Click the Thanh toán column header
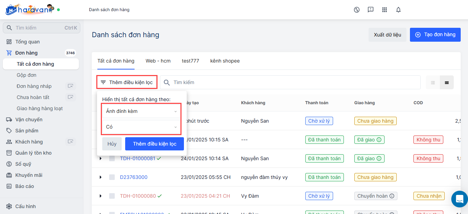This screenshot has width=468, height=214. click(317, 103)
